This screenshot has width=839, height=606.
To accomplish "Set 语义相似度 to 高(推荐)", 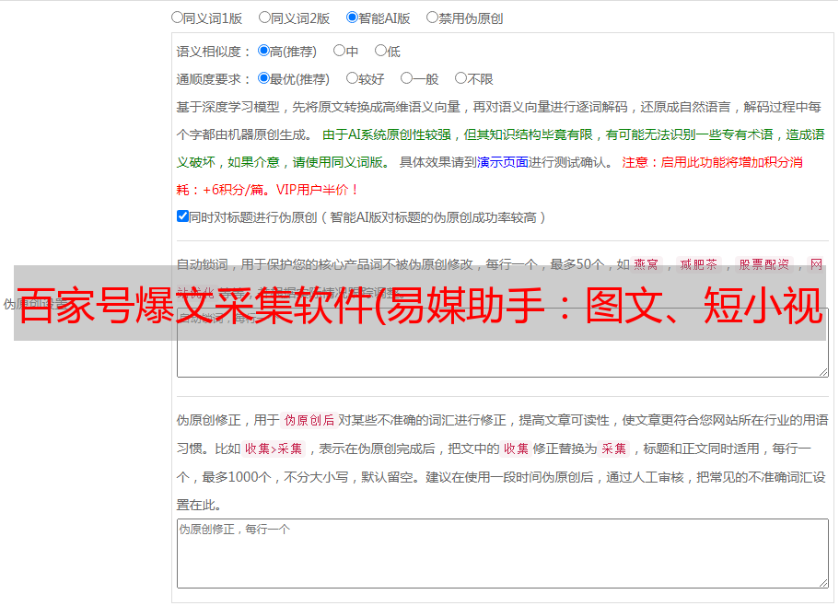I will pyautogui.click(x=263, y=51).
